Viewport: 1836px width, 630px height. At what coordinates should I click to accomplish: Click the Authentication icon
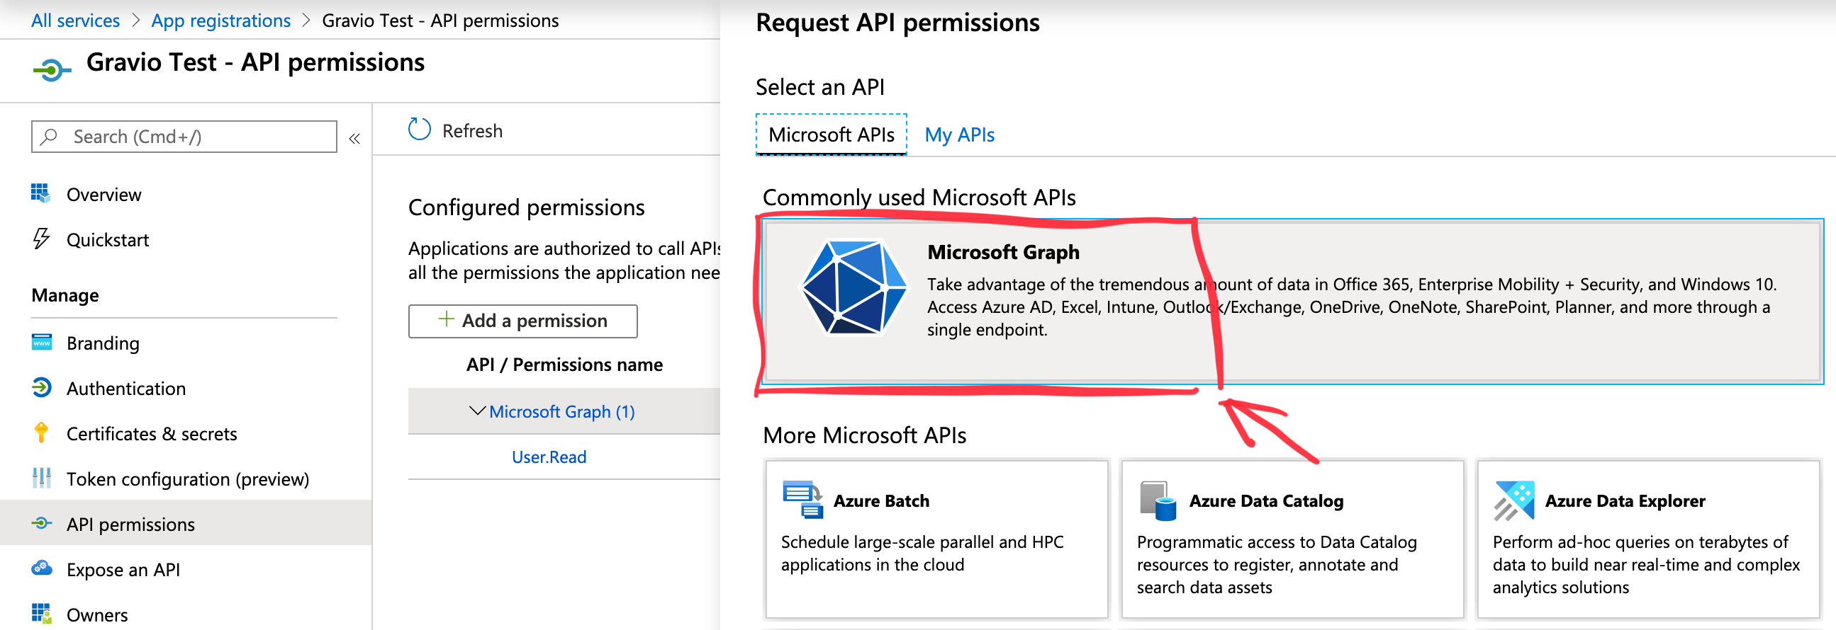tap(41, 388)
